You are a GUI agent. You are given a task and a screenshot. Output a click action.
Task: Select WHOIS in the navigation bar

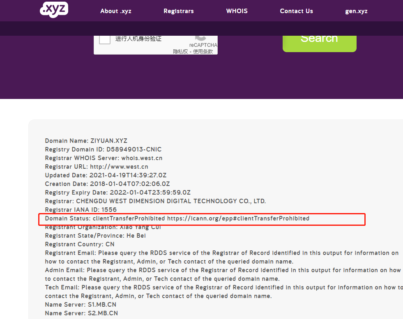coord(237,11)
